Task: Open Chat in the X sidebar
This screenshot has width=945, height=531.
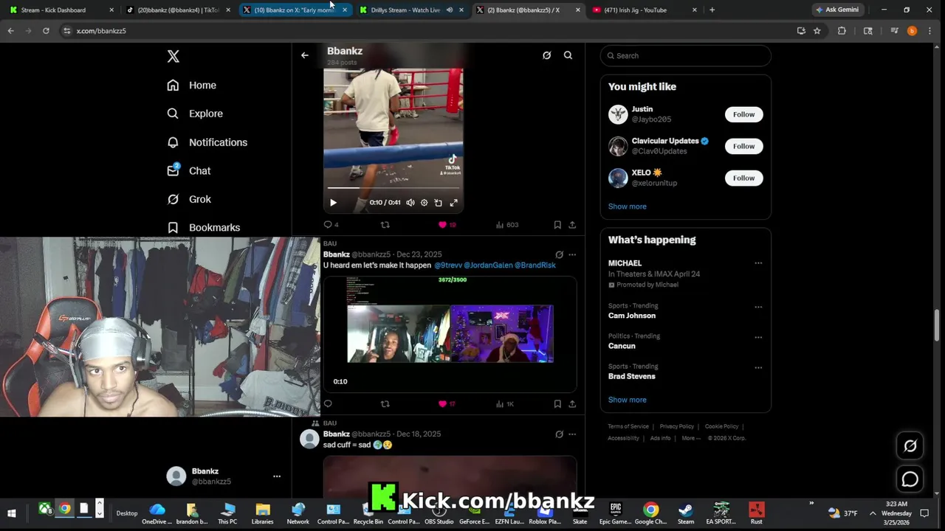Action: [x=189, y=170]
